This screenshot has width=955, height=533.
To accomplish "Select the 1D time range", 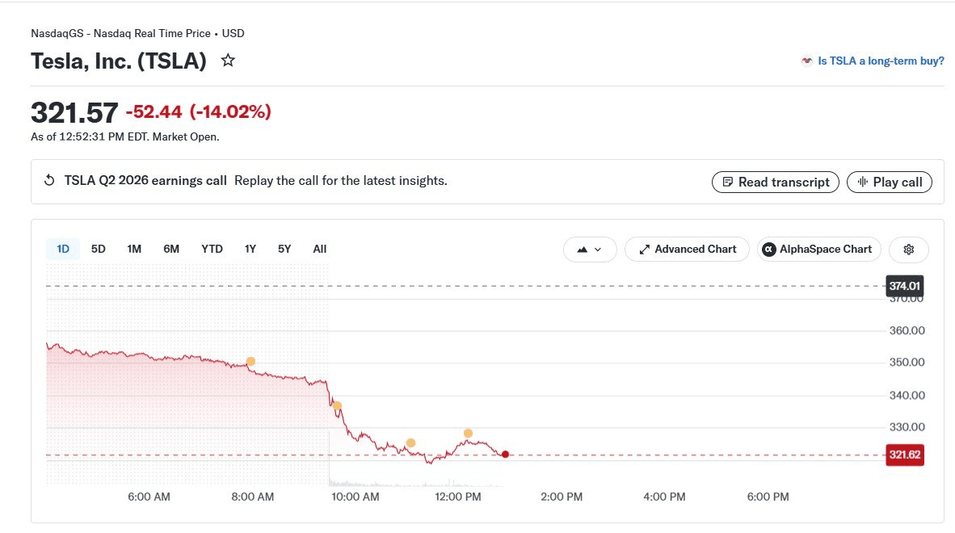I will tap(63, 249).
